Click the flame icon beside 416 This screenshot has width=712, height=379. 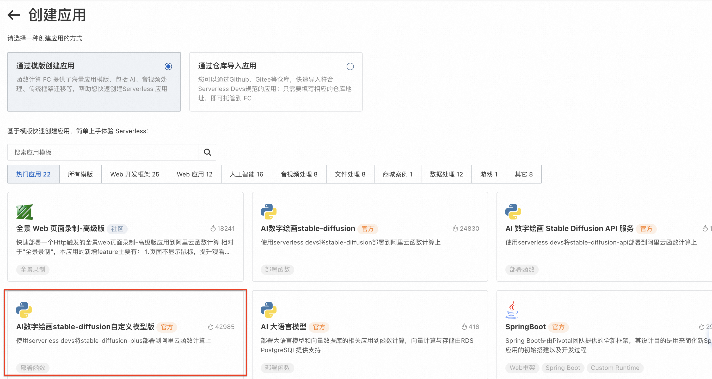464,327
